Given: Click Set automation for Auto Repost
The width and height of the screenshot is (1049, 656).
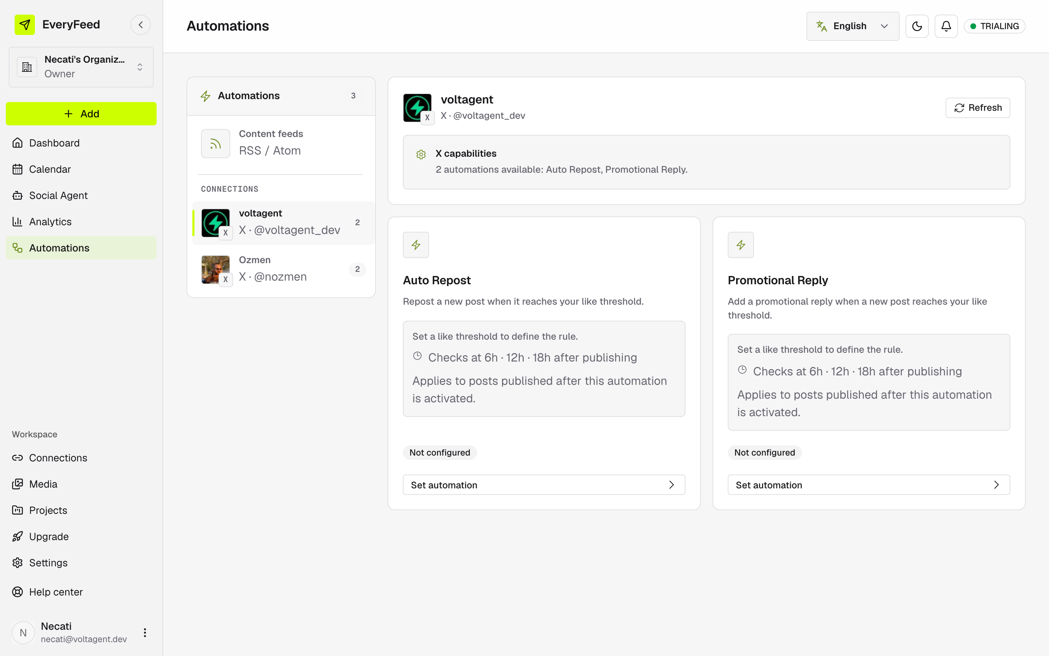Looking at the screenshot, I should pyautogui.click(x=543, y=485).
